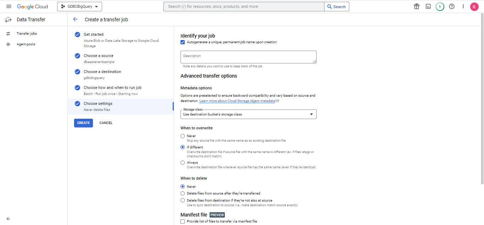Click the user account avatar K
This screenshot has width=484, height=225.
474,6
